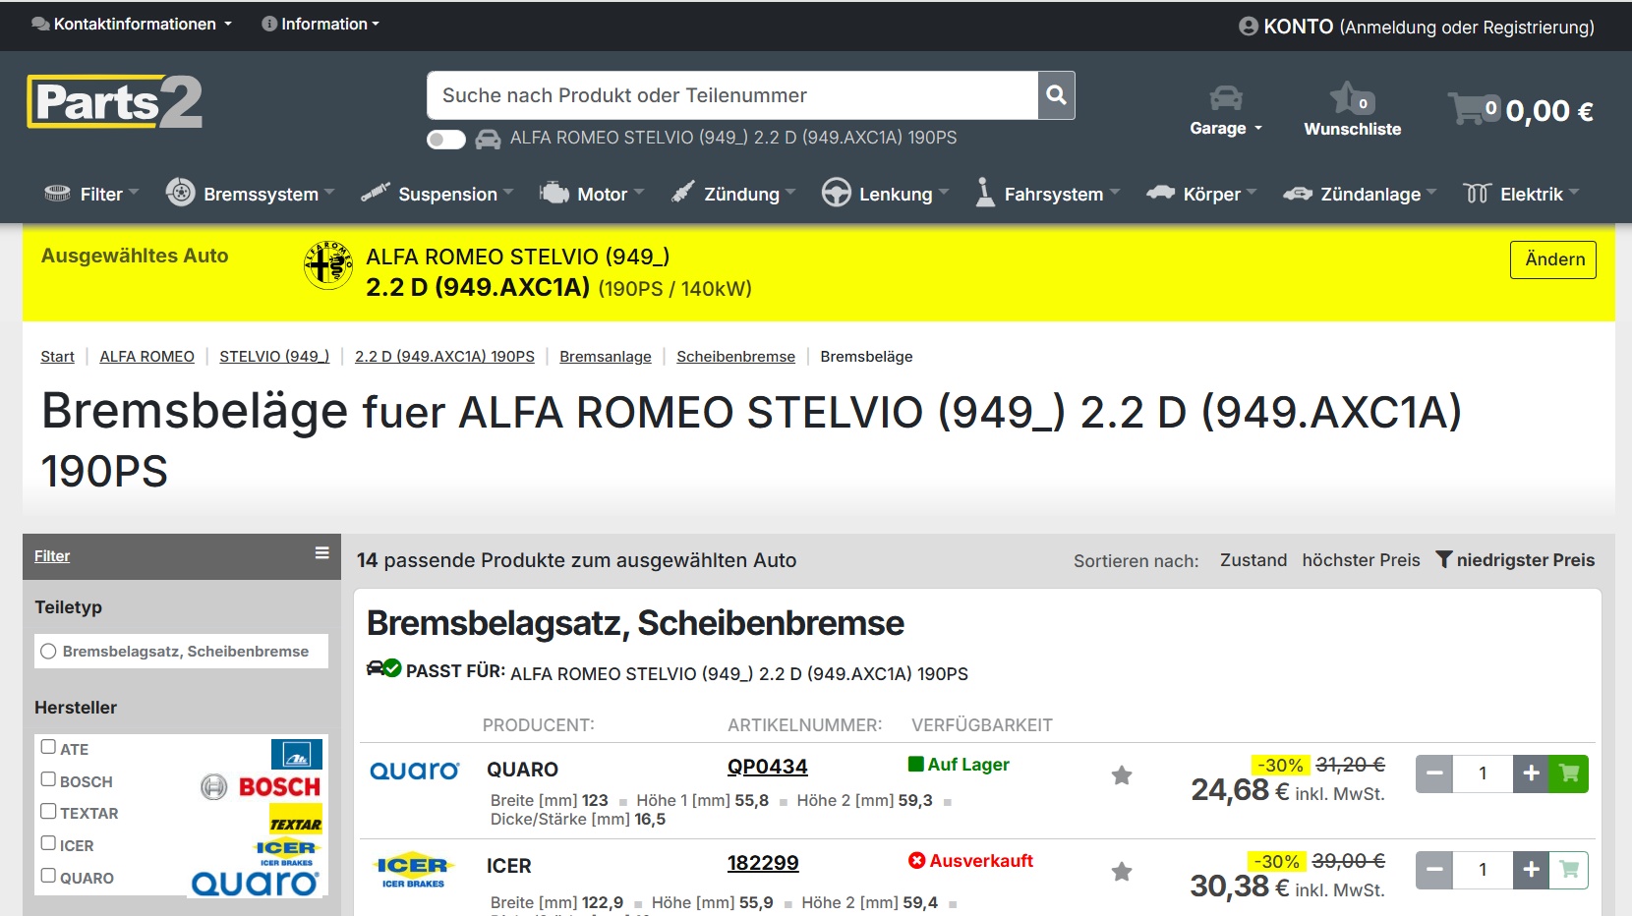Click the ATE brand logo in filter
The width and height of the screenshot is (1632, 916).
pyautogui.click(x=297, y=754)
